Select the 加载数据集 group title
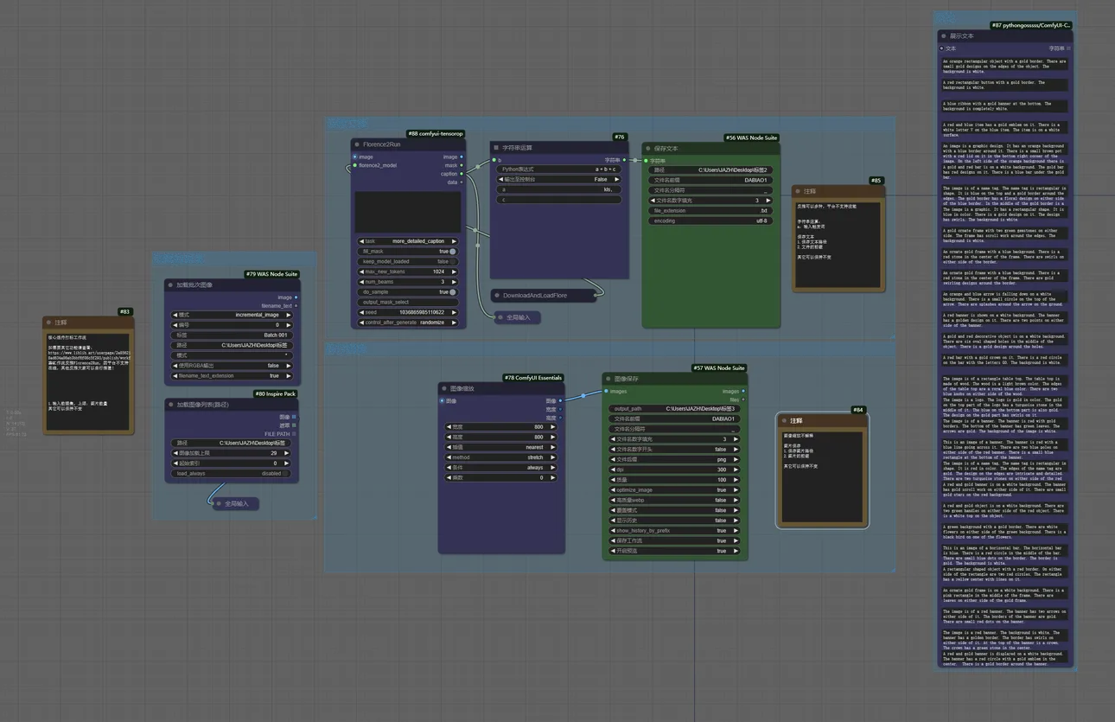 point(179,259)
